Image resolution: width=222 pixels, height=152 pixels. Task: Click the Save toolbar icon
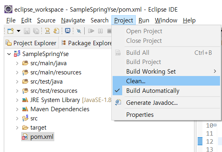coord(27,31)
